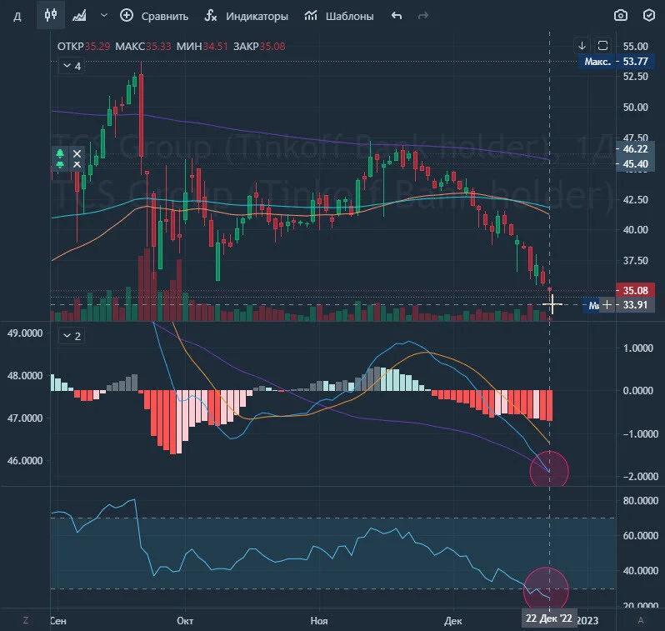Image resolution: width=665 pixels, height=631 pixels.
Task: Click the upper green alert bell
Action: 60,153
